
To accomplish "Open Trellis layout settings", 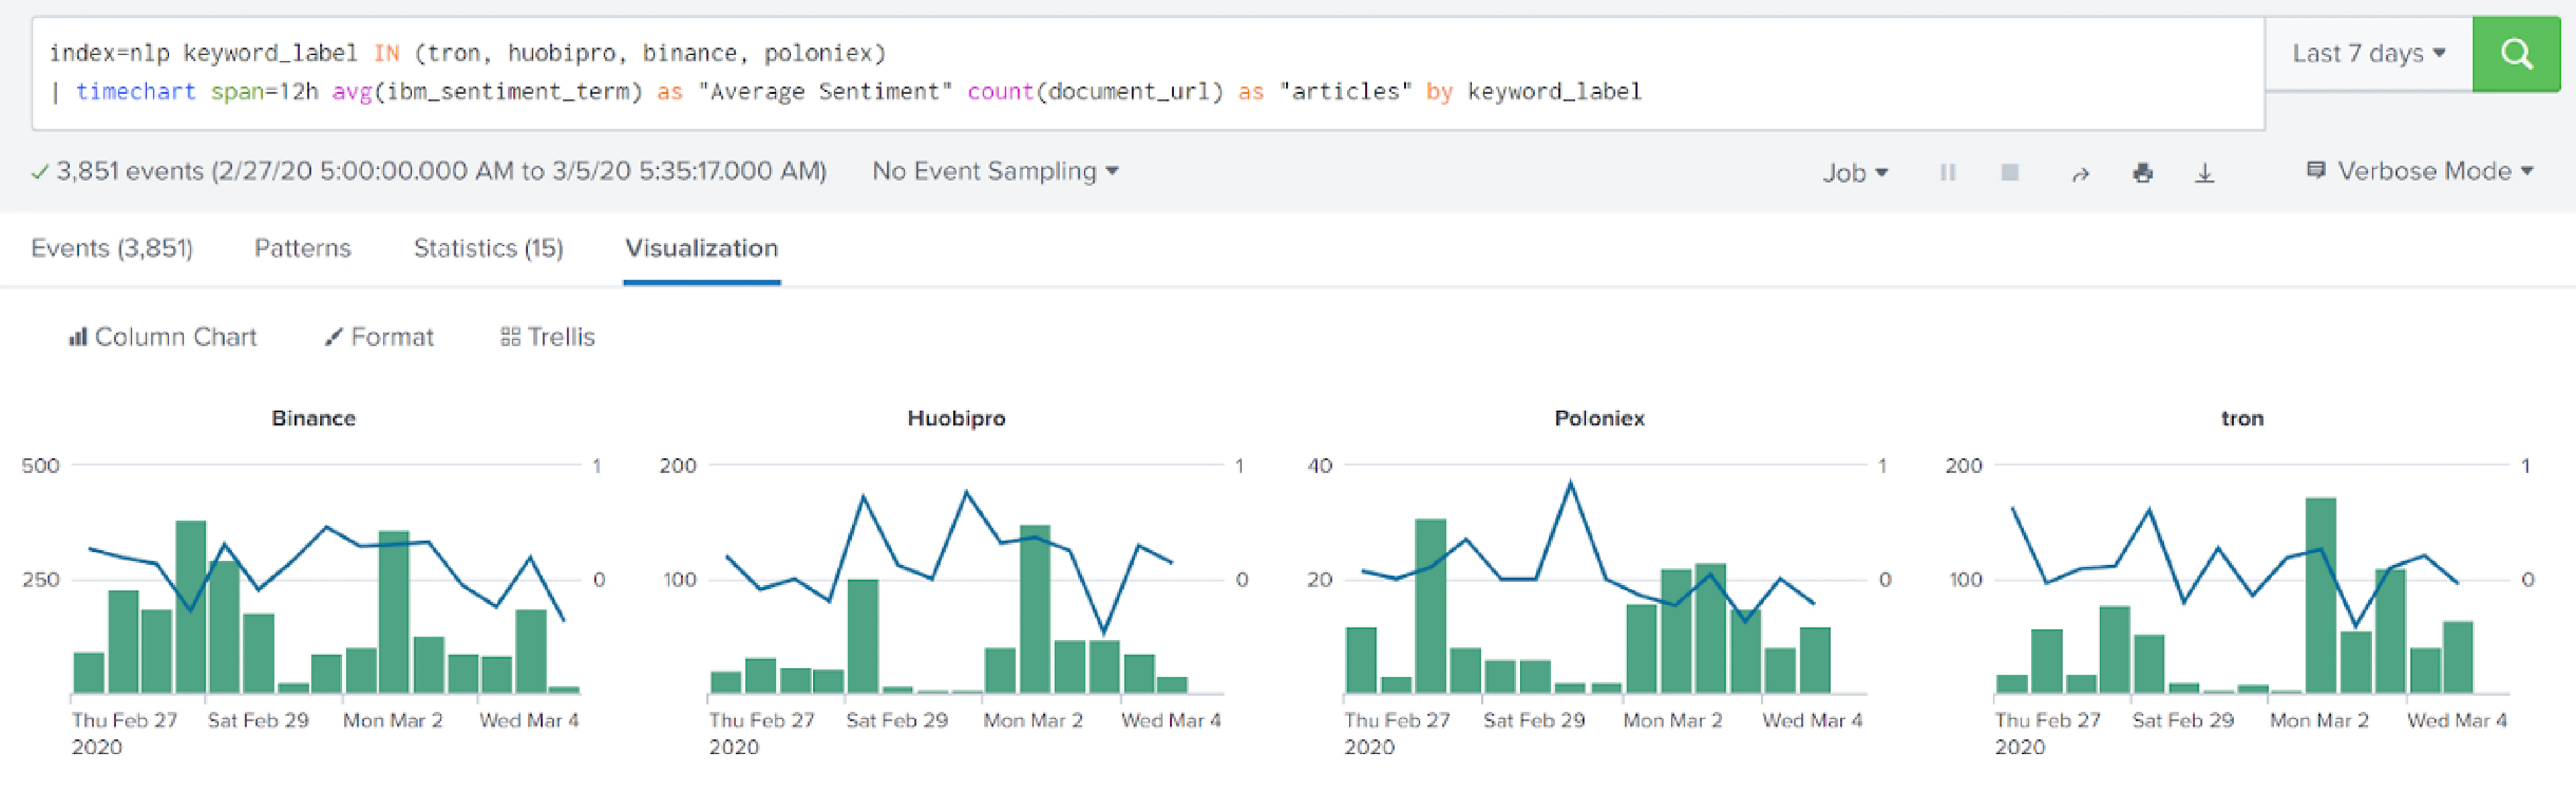I will point(547,337).
